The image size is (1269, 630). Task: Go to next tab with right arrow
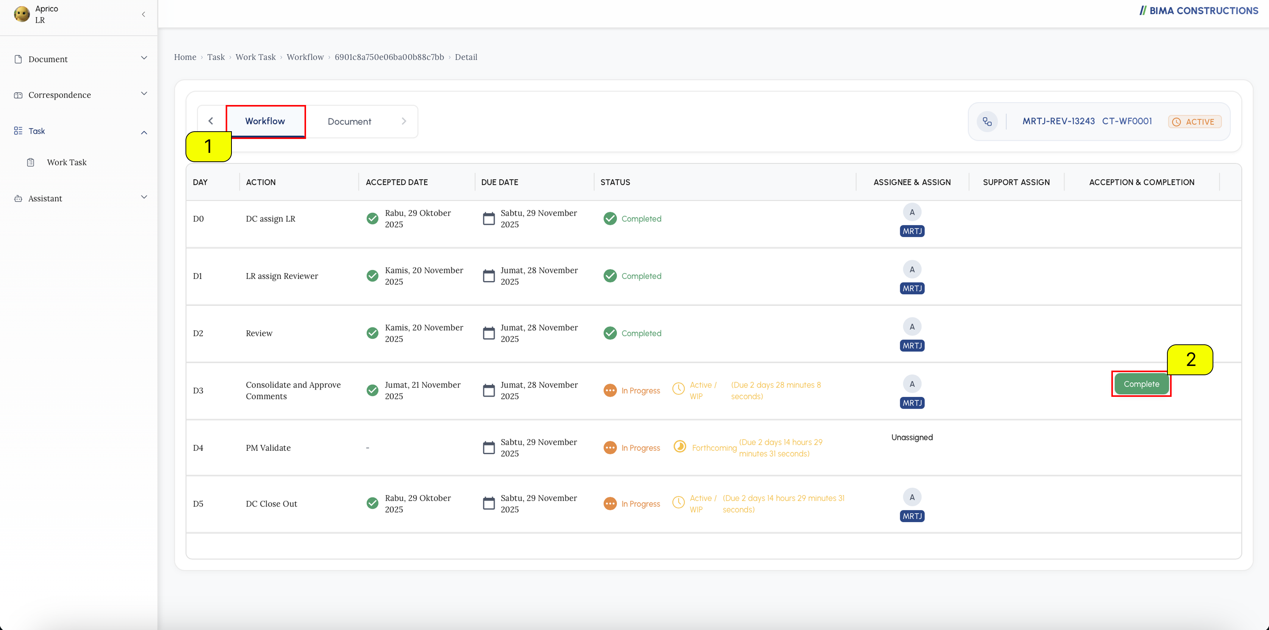(x=404, y=121)
